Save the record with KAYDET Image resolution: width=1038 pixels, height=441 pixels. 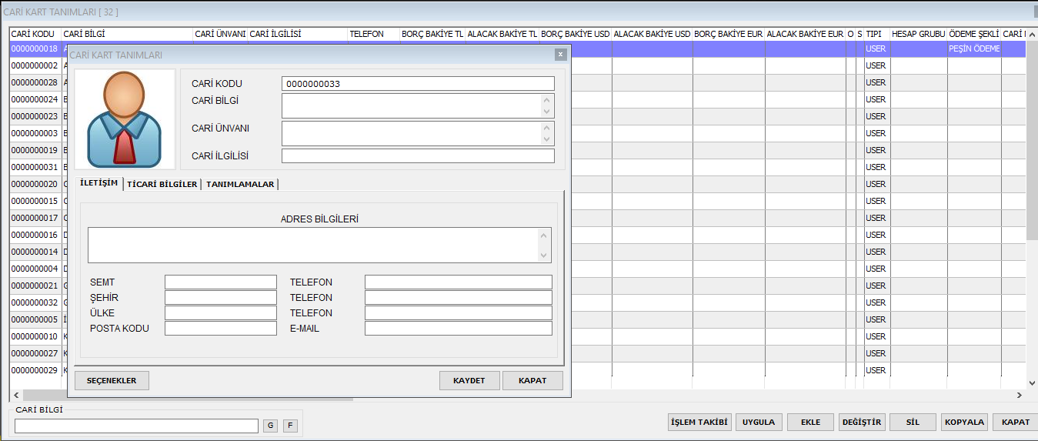(469, 381)
